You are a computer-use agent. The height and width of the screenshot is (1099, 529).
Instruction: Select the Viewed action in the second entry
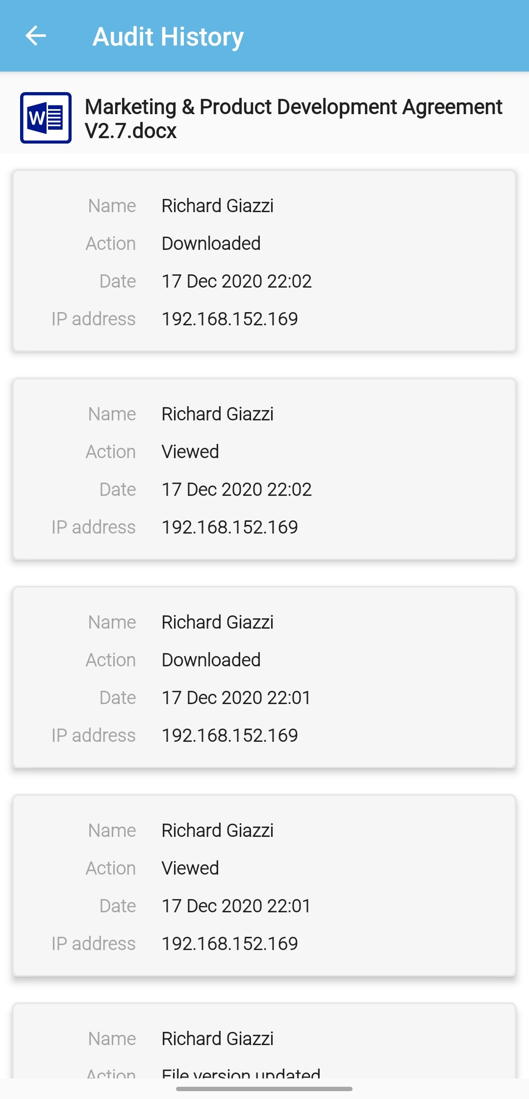coord(190,452)
